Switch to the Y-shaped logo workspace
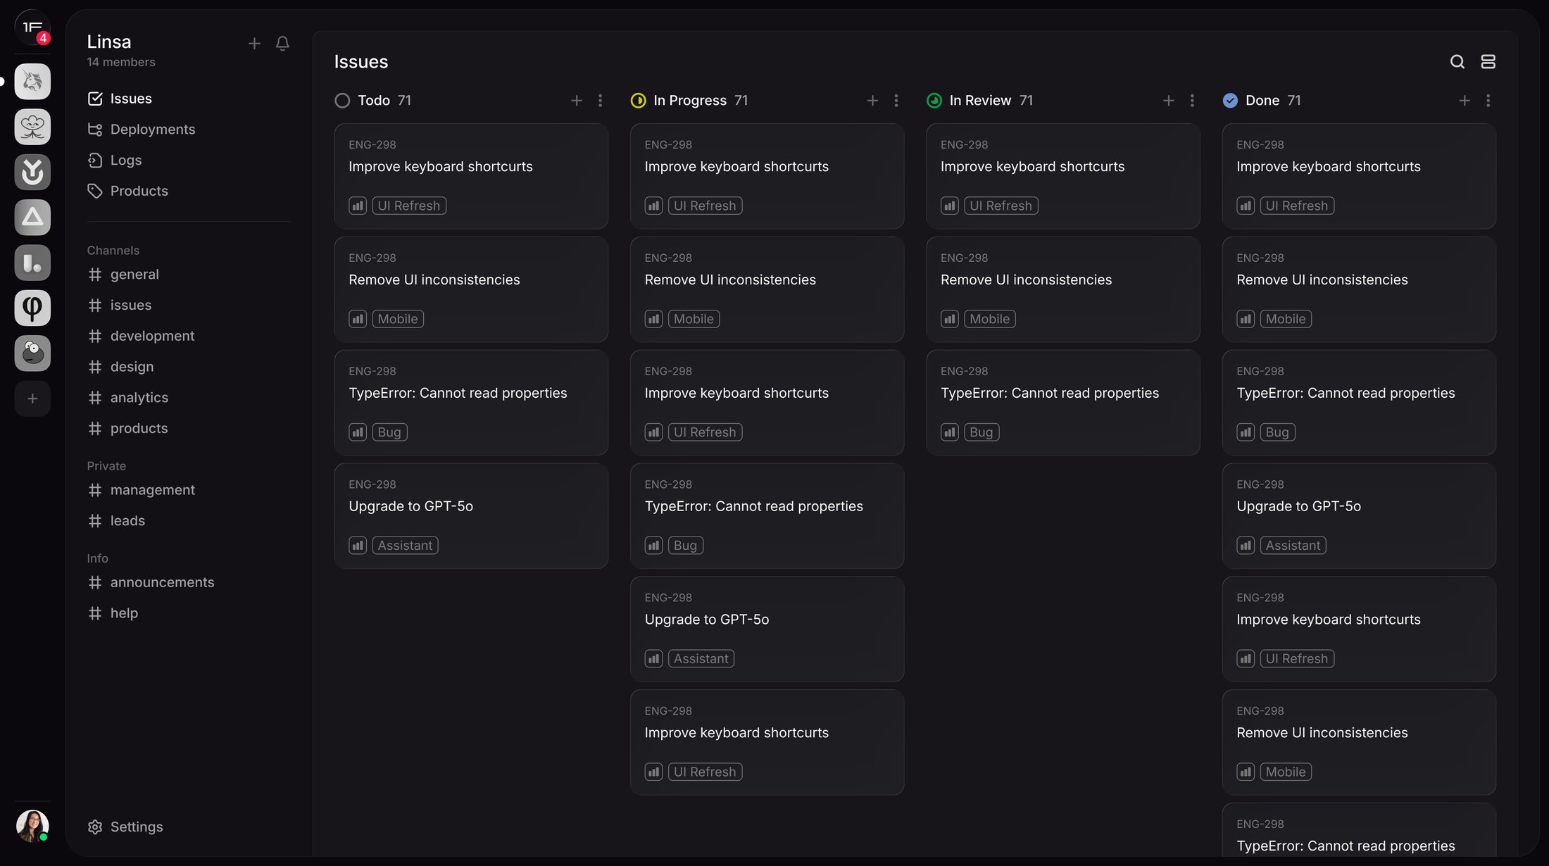This screenshot has height=866, width=1549. (32, 172)
